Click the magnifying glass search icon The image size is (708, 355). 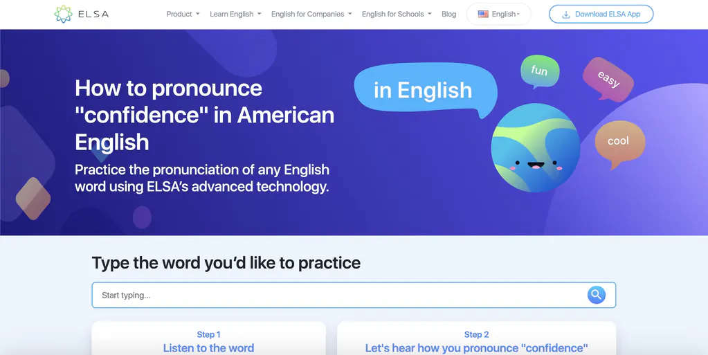(596, 295)
